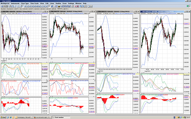Open the Studies menu
Viewport: 191px width, 119px height.
[58, 3]
